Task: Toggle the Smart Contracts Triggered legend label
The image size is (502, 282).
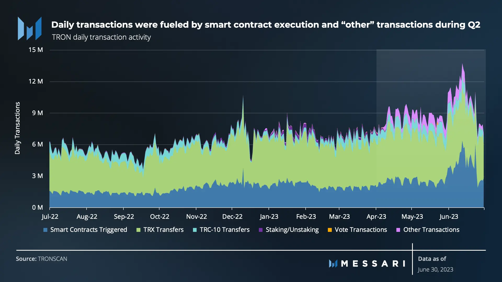Action: [89, 230]
